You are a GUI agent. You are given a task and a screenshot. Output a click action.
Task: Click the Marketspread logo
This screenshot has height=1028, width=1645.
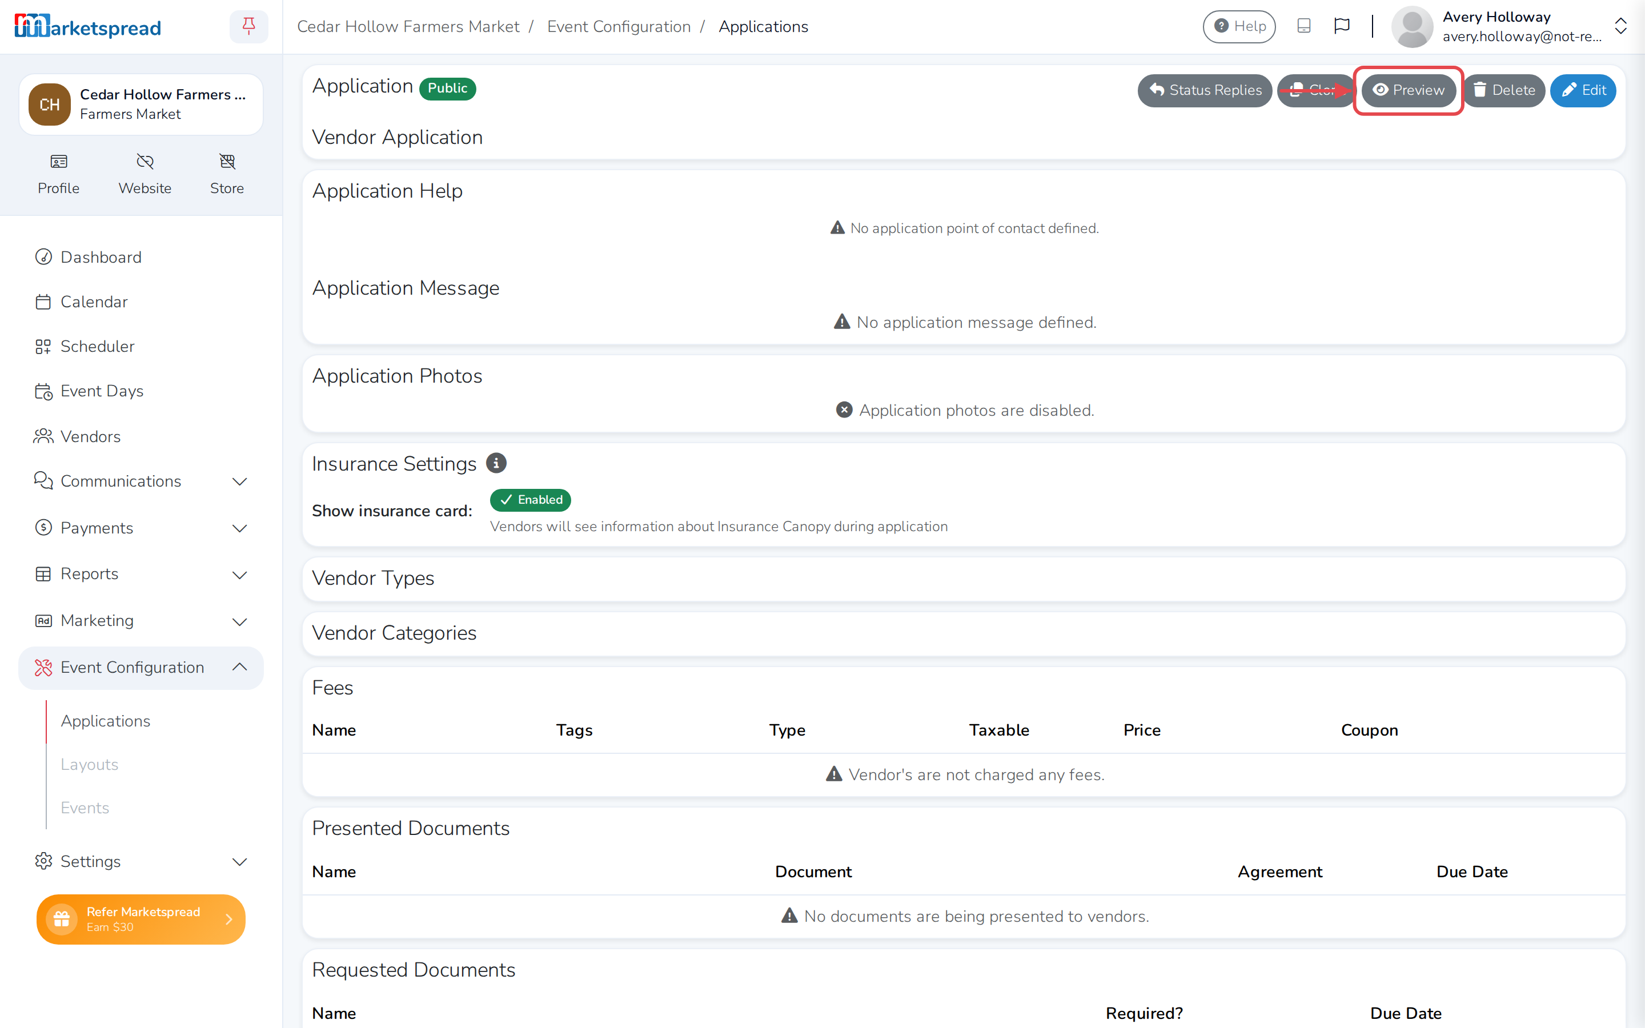(x=89, y=26)
